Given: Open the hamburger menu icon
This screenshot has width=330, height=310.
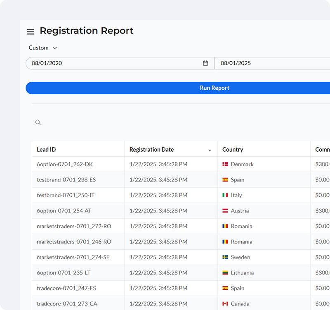Looking at the screenshot, I should tap(30, 32).
